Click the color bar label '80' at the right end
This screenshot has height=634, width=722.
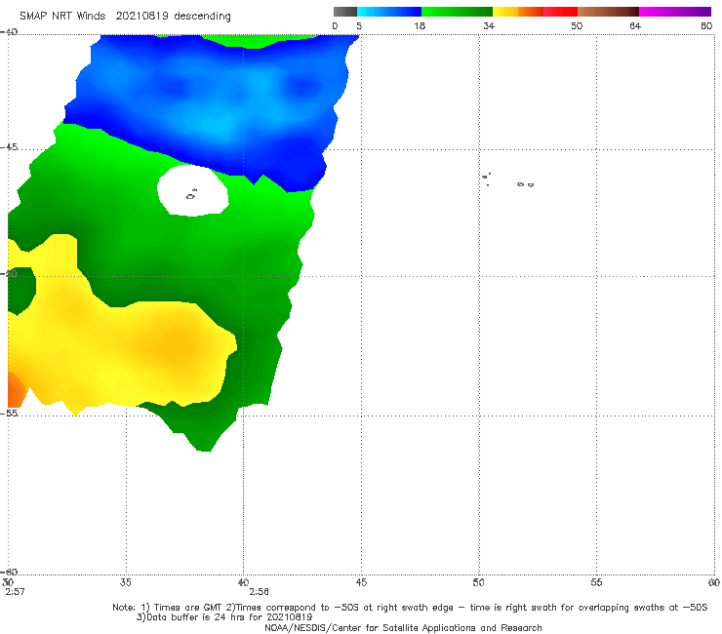pos(706,26)
